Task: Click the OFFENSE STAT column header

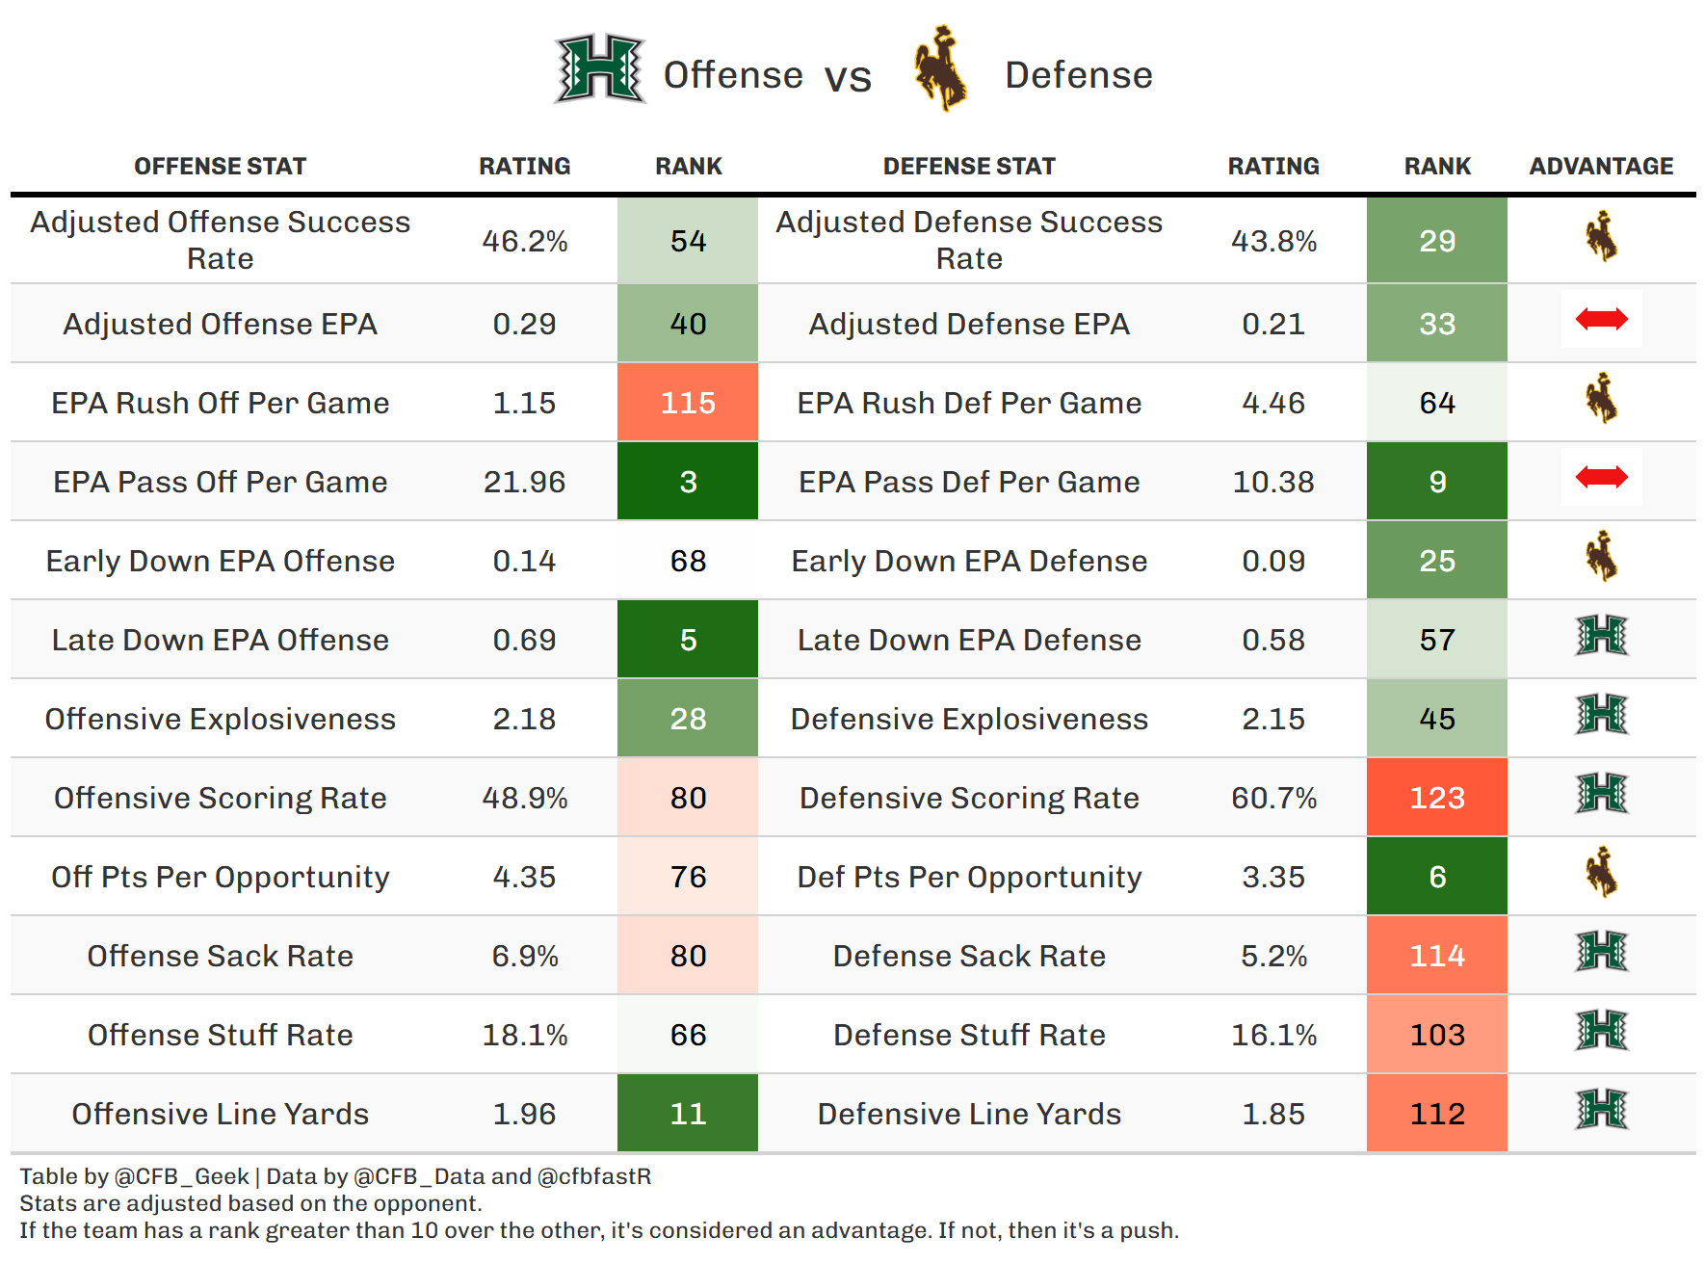Action: 220,167
